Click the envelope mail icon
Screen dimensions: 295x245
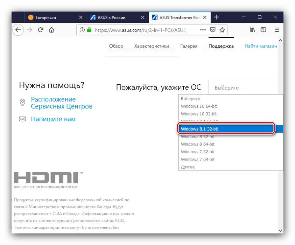(22, 119)
